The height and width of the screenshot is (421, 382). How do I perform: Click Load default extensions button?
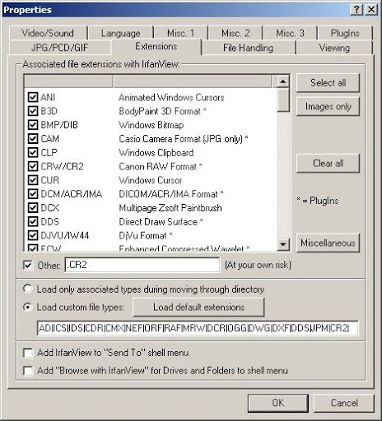pyautogui.click(x=198, y=308)
